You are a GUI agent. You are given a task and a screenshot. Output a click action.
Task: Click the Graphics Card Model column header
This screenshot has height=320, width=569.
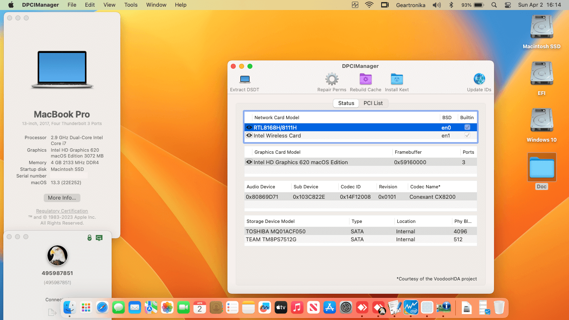click(x=277, y=152)
